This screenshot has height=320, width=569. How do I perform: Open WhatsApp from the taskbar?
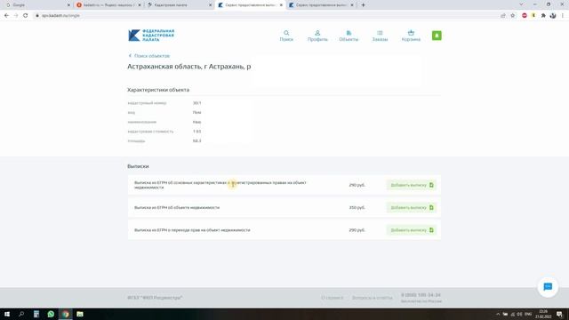click(x=51, y=314)
